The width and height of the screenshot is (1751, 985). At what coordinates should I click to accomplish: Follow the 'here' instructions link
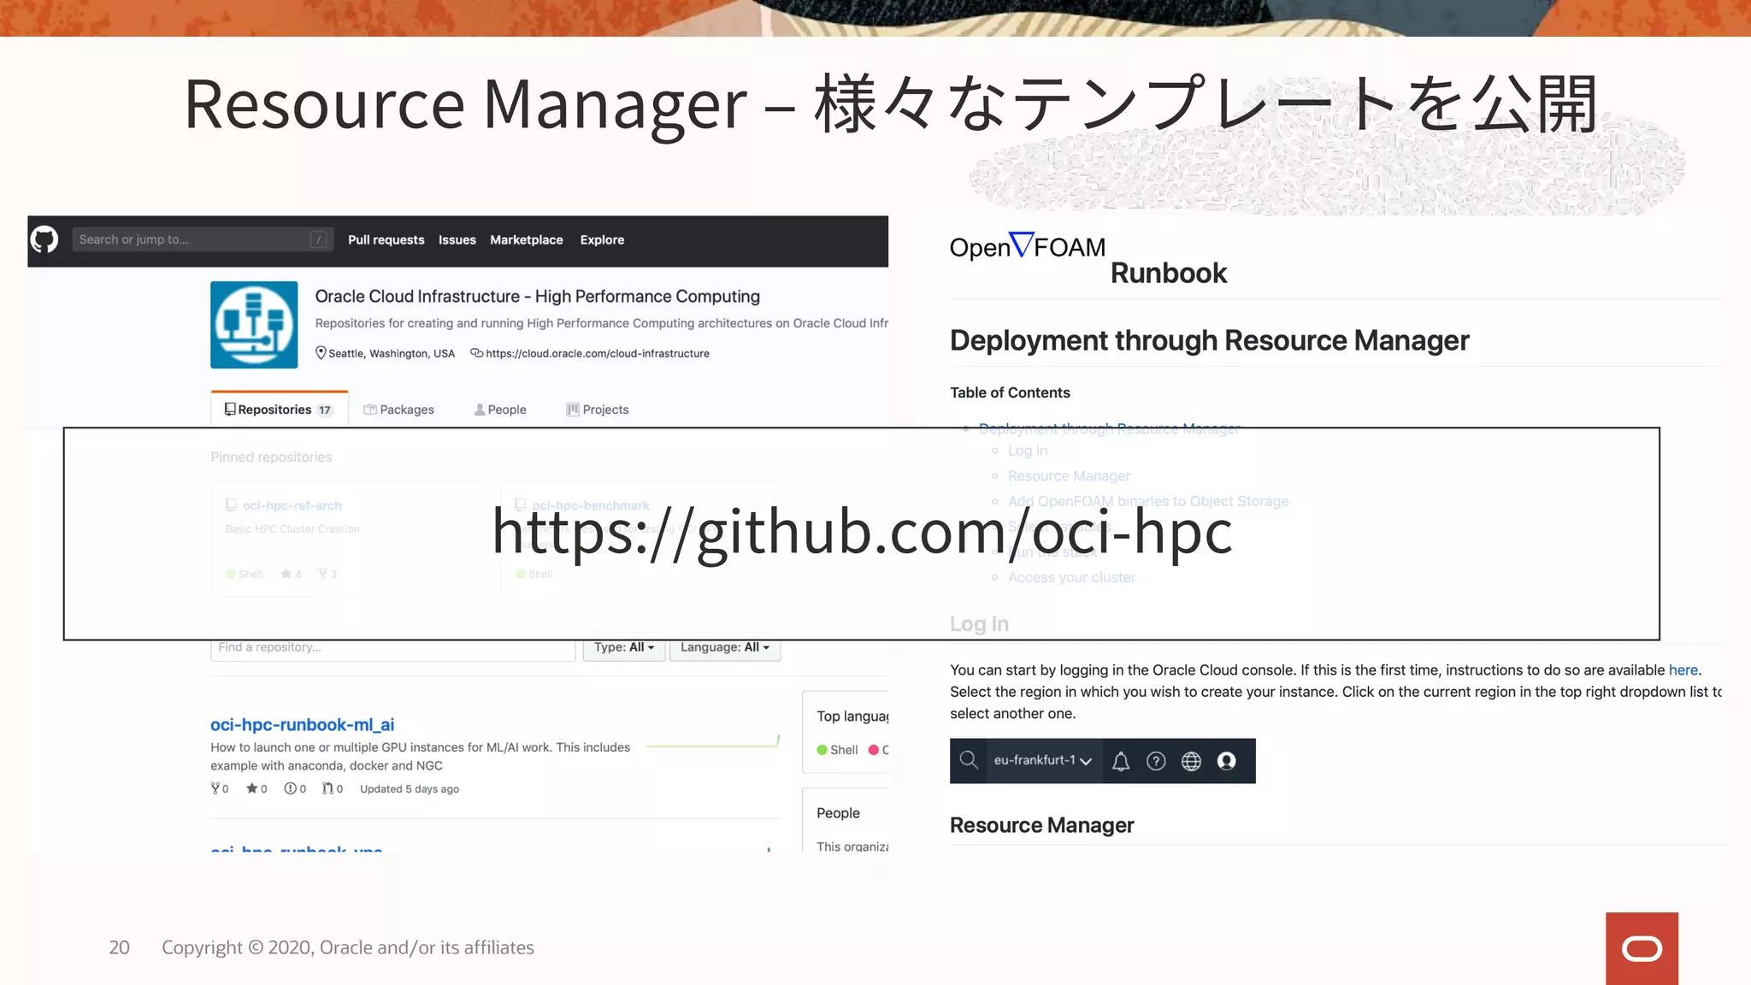[1683, 670]
